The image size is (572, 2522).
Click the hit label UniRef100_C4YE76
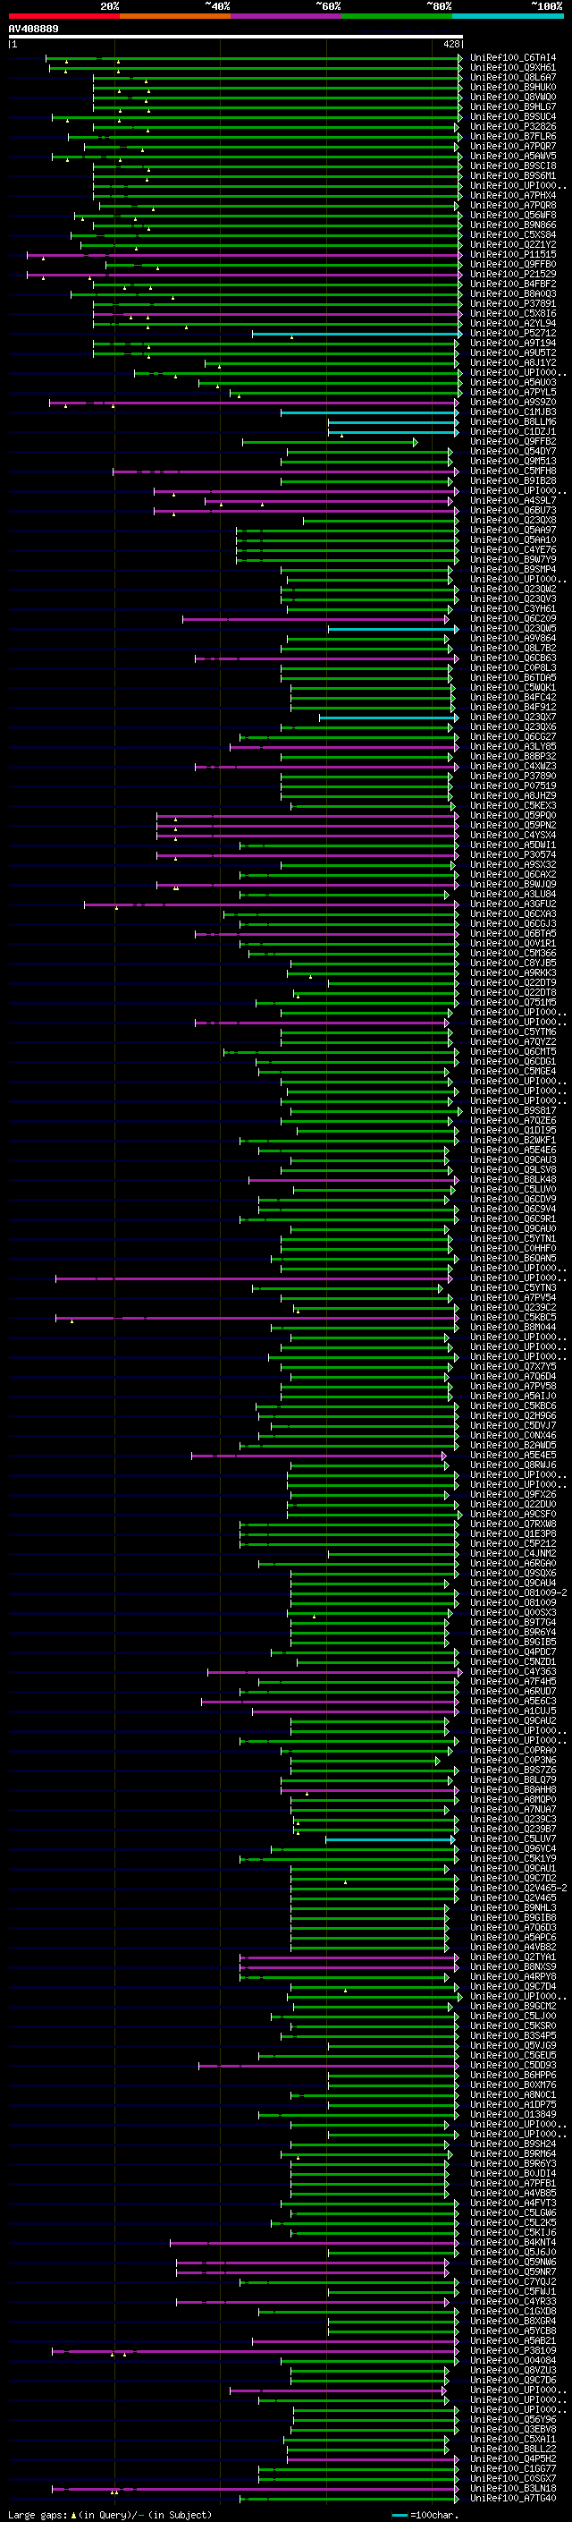(513, 550)
